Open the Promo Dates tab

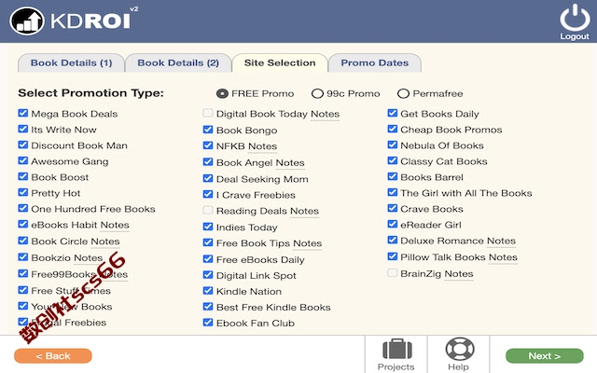pos(375,62)
